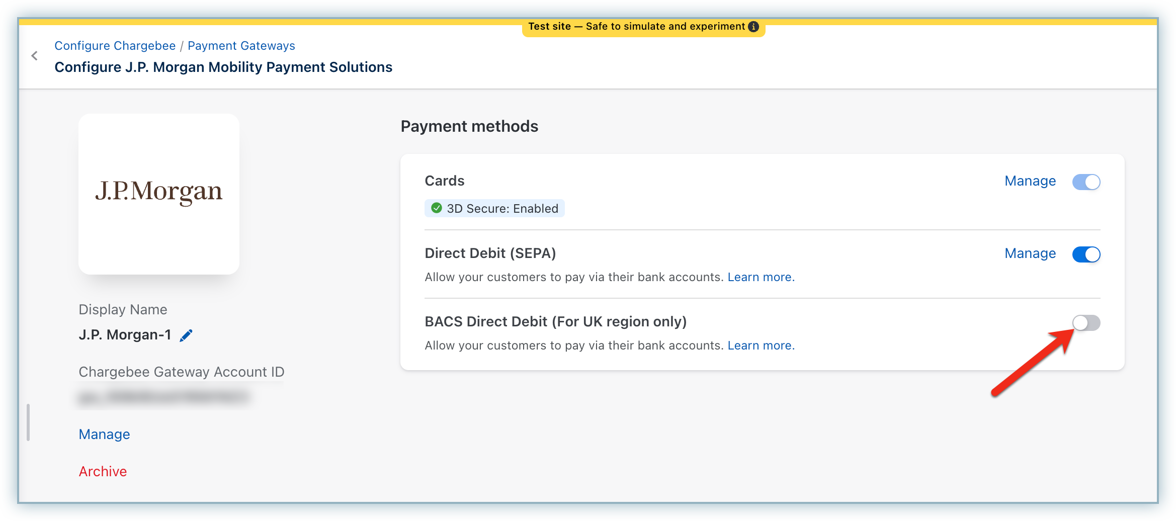The height and width of the screenshot is (521, 1176).
Task: Open the Configure Chargebee breadcrumb
Action: tap(115, 46)
